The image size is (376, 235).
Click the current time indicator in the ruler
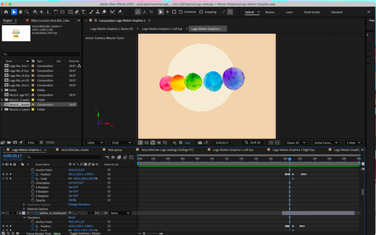289,159
